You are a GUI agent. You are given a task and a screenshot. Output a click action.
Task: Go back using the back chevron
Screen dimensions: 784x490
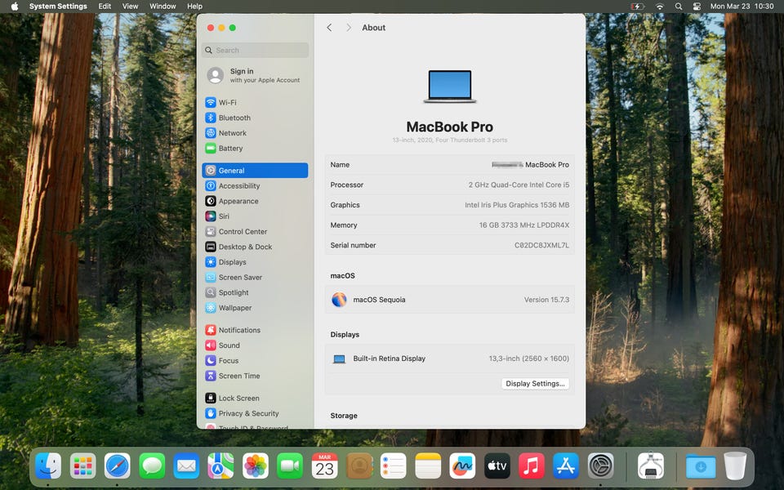click(x=329, y=28)
